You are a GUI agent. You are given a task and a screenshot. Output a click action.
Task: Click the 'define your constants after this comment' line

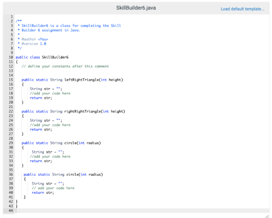[x=65, y=66]
